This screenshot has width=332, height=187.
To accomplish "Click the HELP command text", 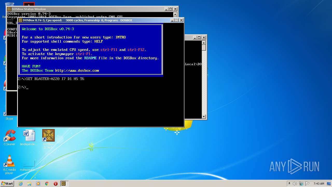I will click(x=99, y=42).
